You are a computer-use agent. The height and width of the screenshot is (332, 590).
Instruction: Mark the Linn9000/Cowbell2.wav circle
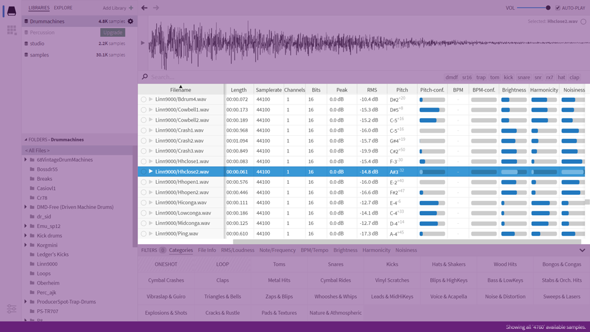(144, 120)
